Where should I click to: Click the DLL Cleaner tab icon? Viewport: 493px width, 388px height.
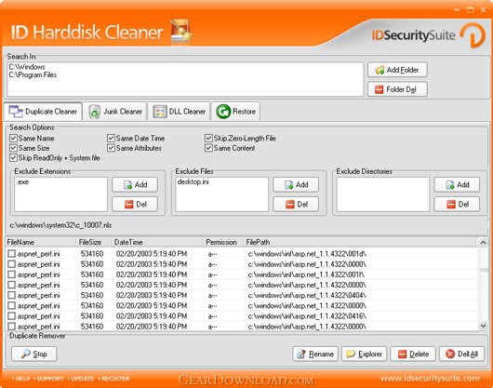pos(160,112)
